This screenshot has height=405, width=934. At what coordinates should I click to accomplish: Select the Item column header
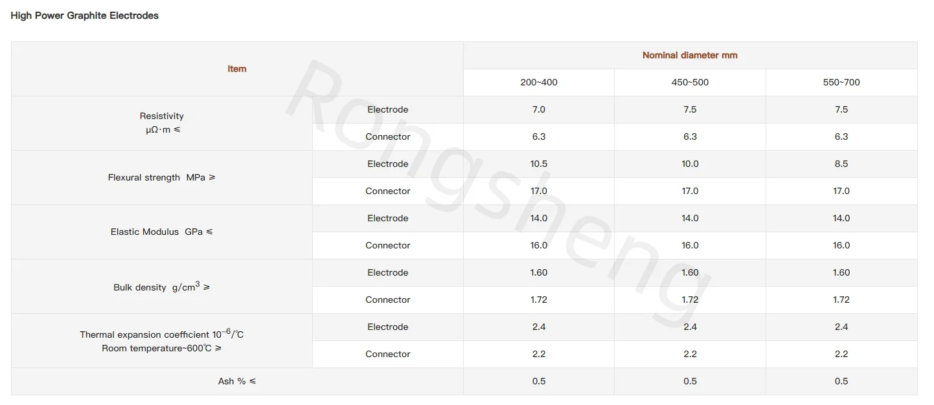(237, 69)
